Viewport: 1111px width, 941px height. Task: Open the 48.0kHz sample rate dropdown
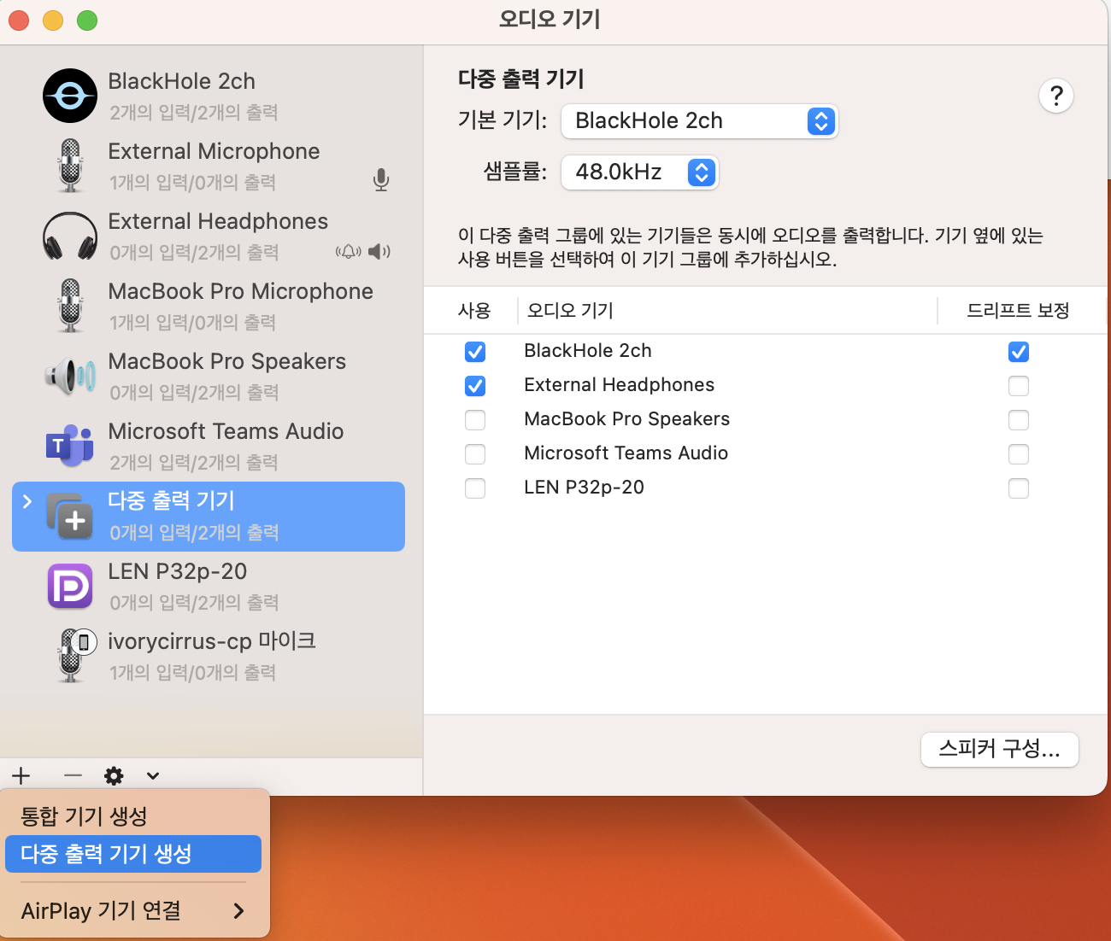click(639, 172)
